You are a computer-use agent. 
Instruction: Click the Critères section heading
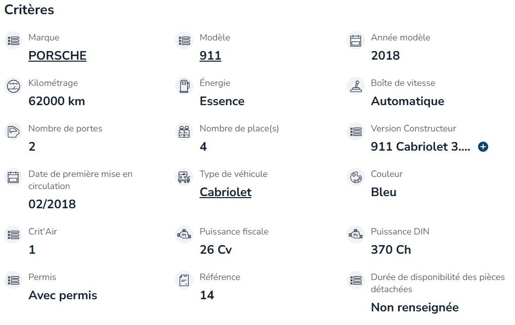tap(29, 10)
